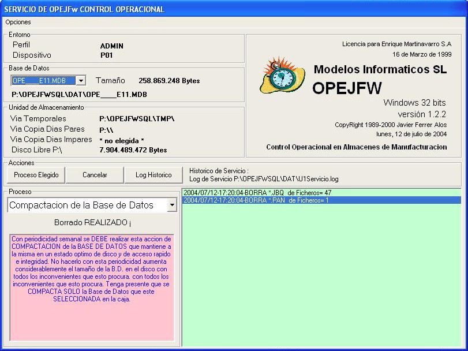Click the date 'lunes, 12 de julio de 2004'
Image resolution: width=468 pixels, height=351 pixels.
coord(411,134)
